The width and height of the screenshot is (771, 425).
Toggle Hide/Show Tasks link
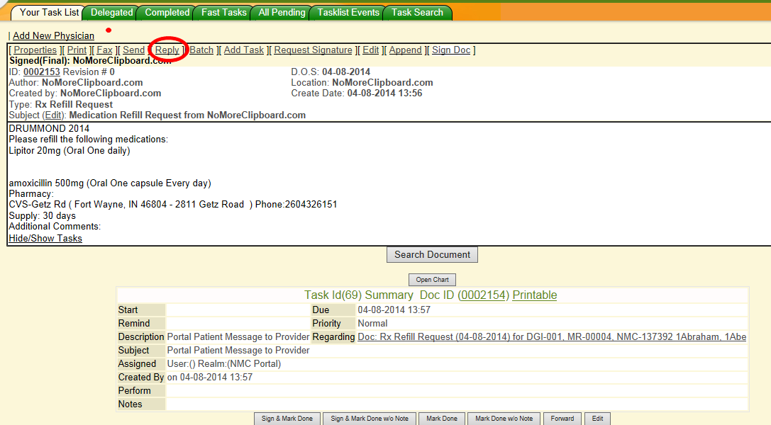[x=45, y=239]
